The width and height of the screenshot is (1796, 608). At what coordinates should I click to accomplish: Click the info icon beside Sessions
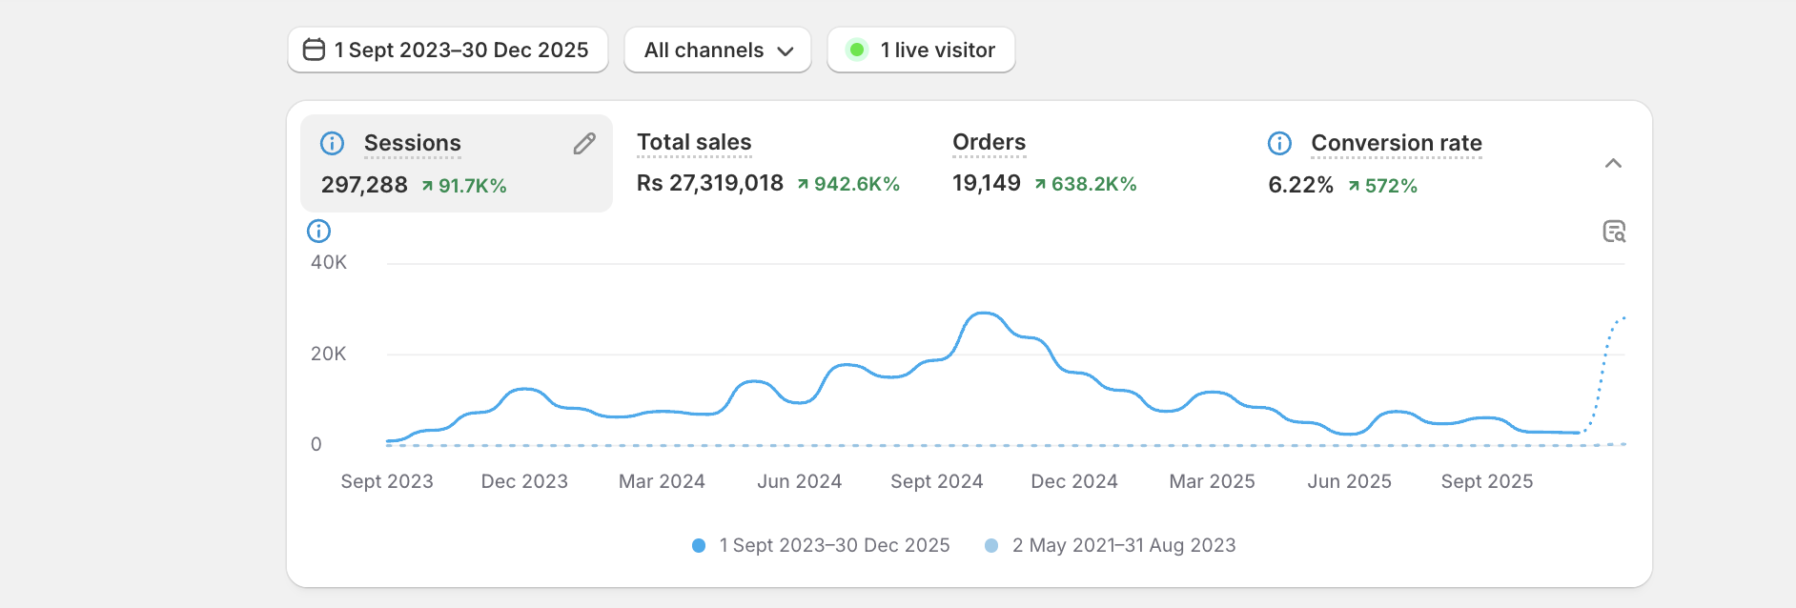pyautogui.click(x=332, y=144)
